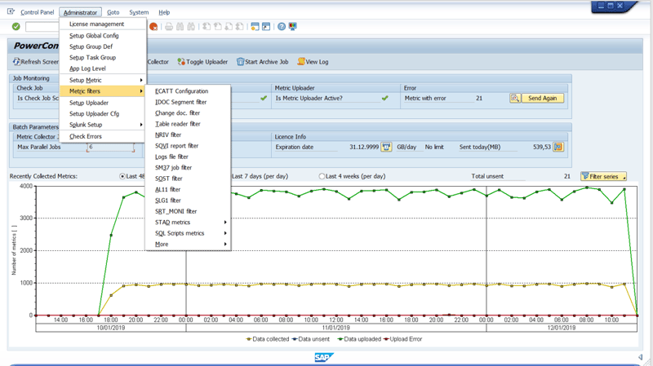Click the Find Next binoculars icon

point(191,27)
